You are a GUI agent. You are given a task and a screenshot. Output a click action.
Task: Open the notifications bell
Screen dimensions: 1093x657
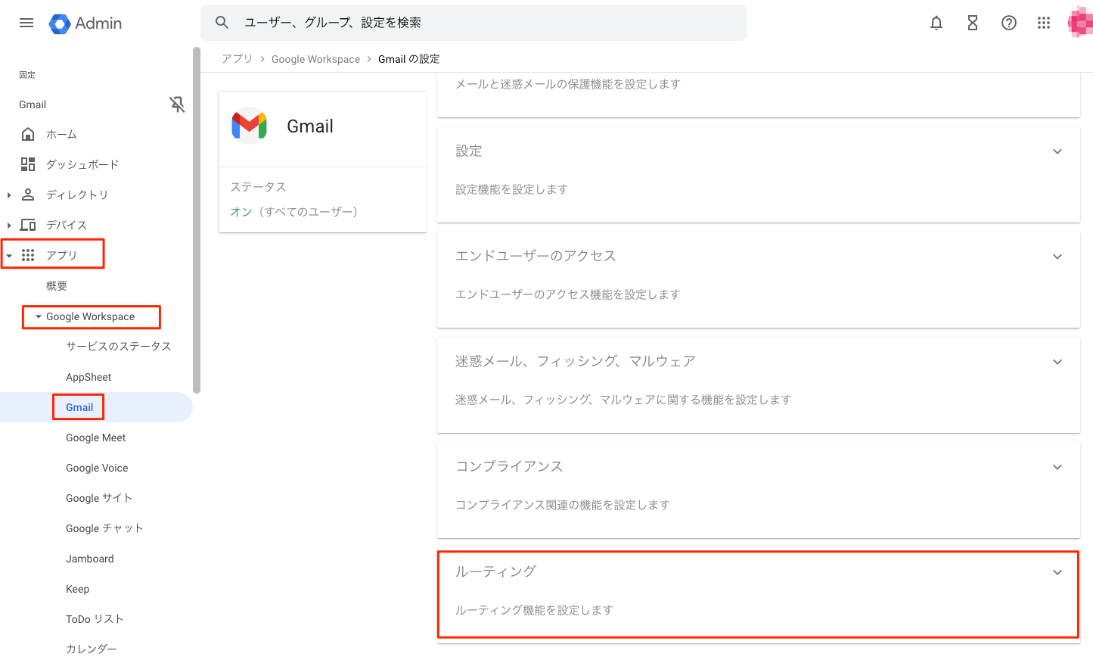(x=936, y=23)
